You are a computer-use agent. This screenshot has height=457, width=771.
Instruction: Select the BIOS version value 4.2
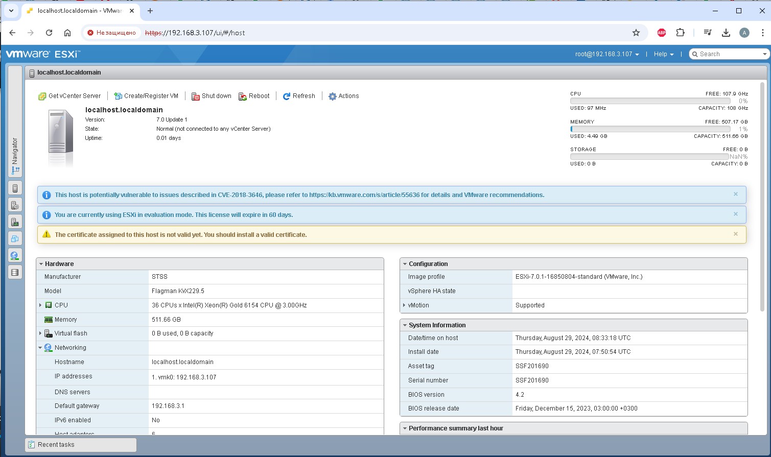520,395
